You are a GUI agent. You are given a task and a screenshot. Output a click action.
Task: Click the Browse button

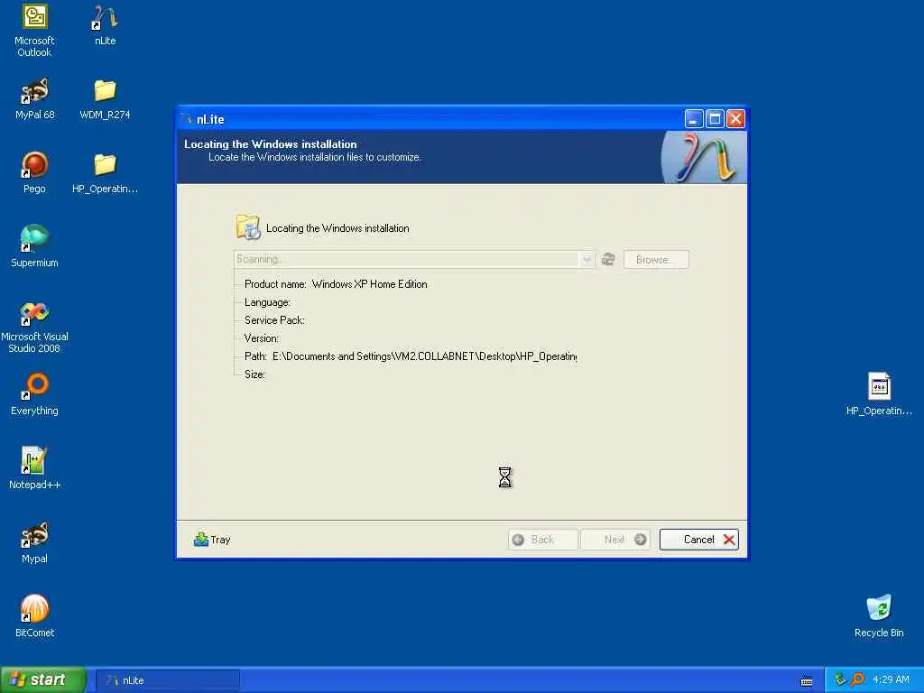[x=656, y=260]
